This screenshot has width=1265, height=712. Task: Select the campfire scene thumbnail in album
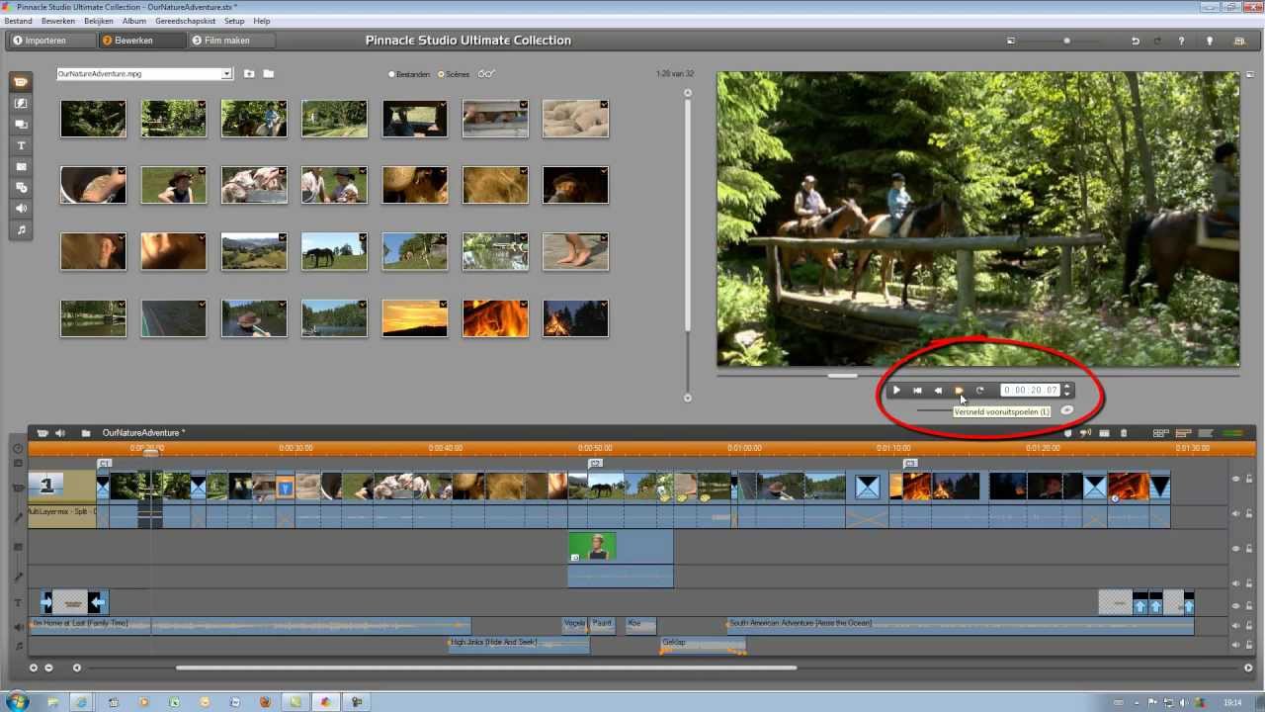tap(576, 318)
